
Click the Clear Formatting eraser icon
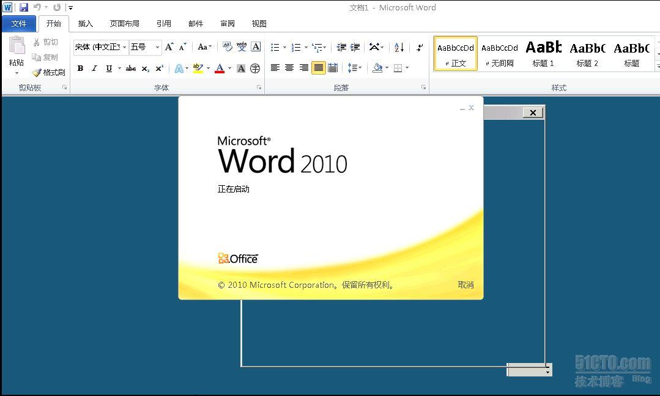tap(228, 46)
